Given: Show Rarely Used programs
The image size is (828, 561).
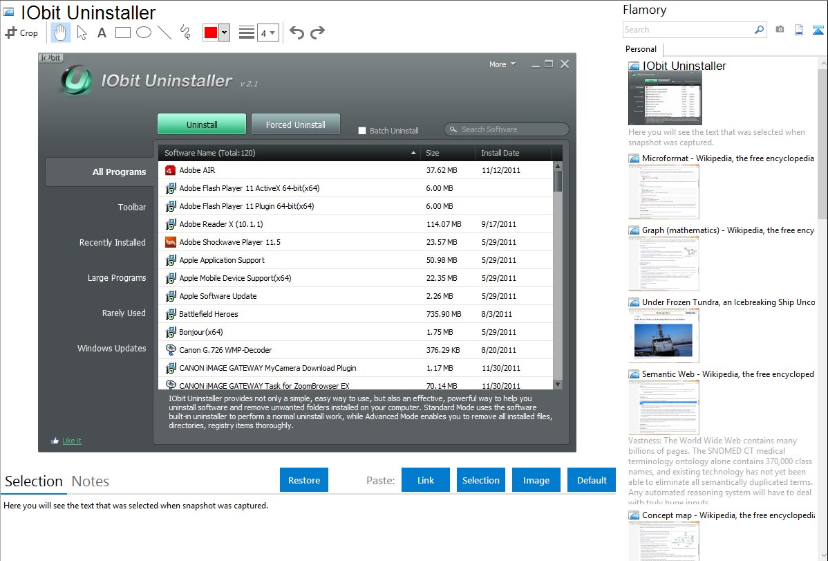Looking at the screenshot, I should 124,313.
